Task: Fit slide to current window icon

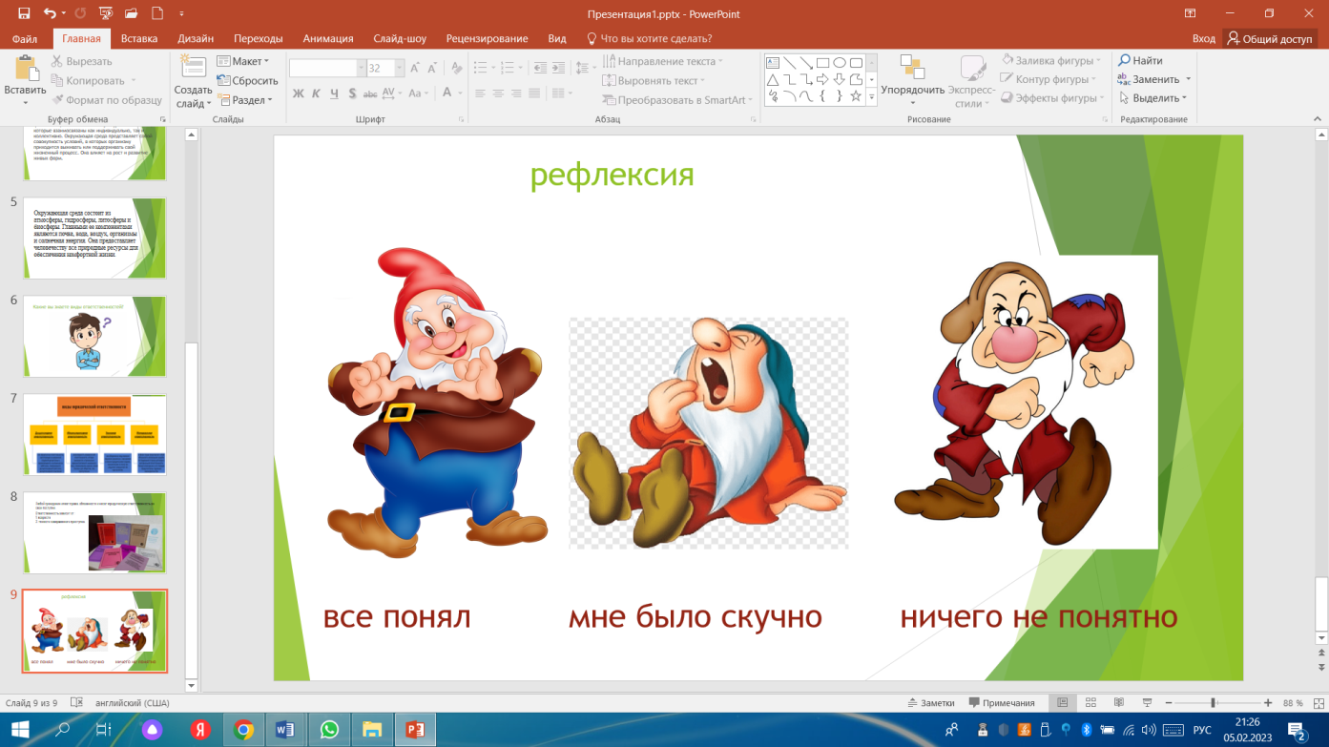Action: pos(1318,703)
